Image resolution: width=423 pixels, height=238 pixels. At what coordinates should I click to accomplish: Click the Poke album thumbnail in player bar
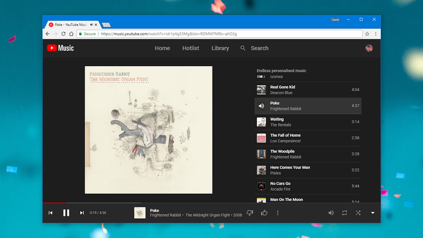coord(140,213)
